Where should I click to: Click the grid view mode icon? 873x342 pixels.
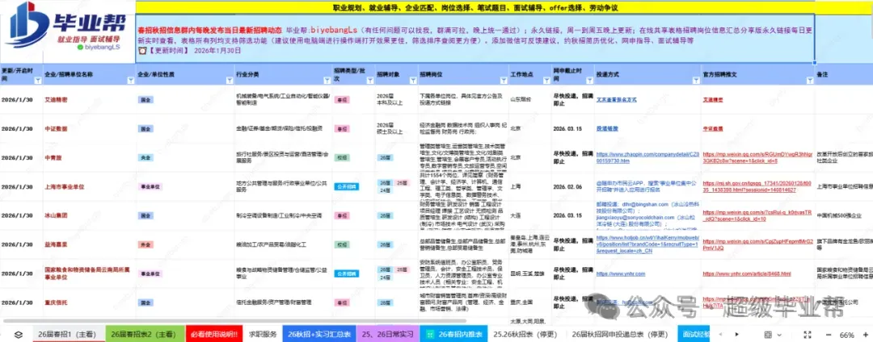point(768,335)
